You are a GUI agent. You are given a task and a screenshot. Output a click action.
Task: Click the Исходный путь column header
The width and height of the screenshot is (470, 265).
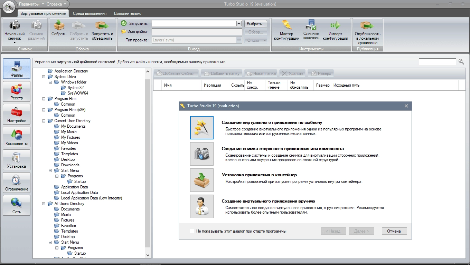[395, 85]
